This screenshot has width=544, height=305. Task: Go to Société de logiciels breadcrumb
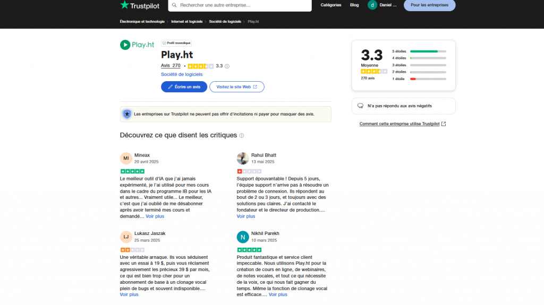(x=225, y=22)
